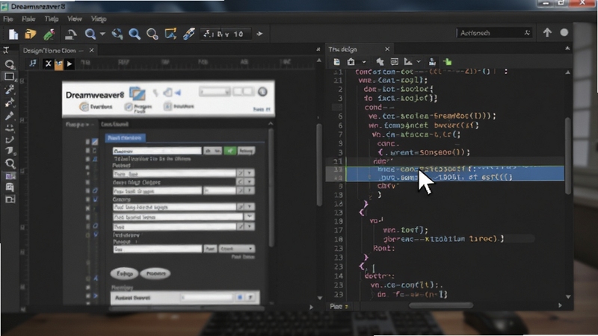This screenshot has height=336, width=598.
Task: Select the zoom magnifier in left sidebar
Action: pyautogui.click(x=10, y=164)
